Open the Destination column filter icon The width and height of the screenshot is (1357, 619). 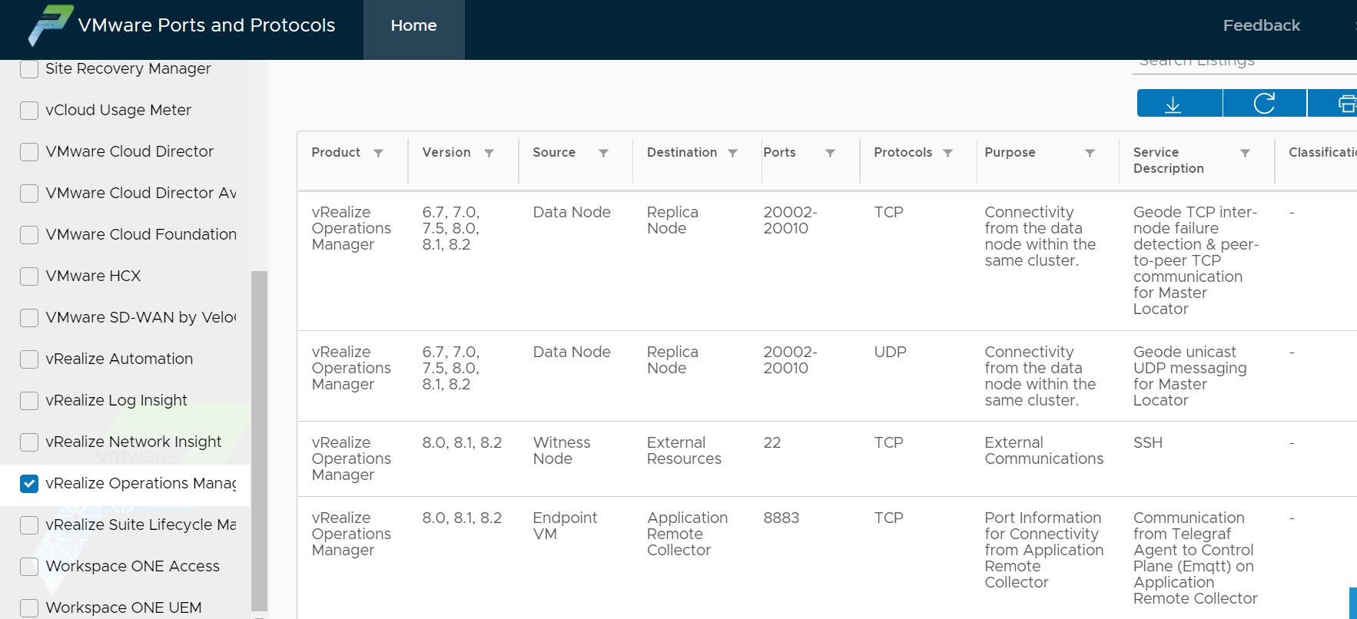[732, 153]
